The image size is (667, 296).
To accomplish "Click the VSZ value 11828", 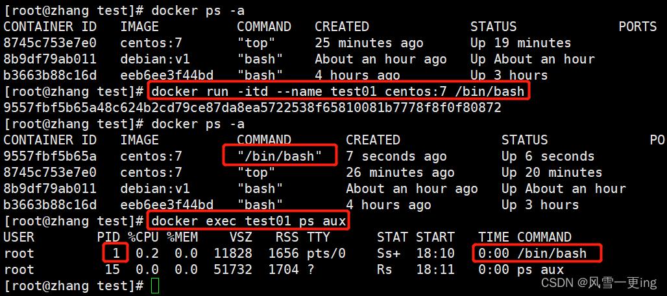I will click(x=233, y=253).
